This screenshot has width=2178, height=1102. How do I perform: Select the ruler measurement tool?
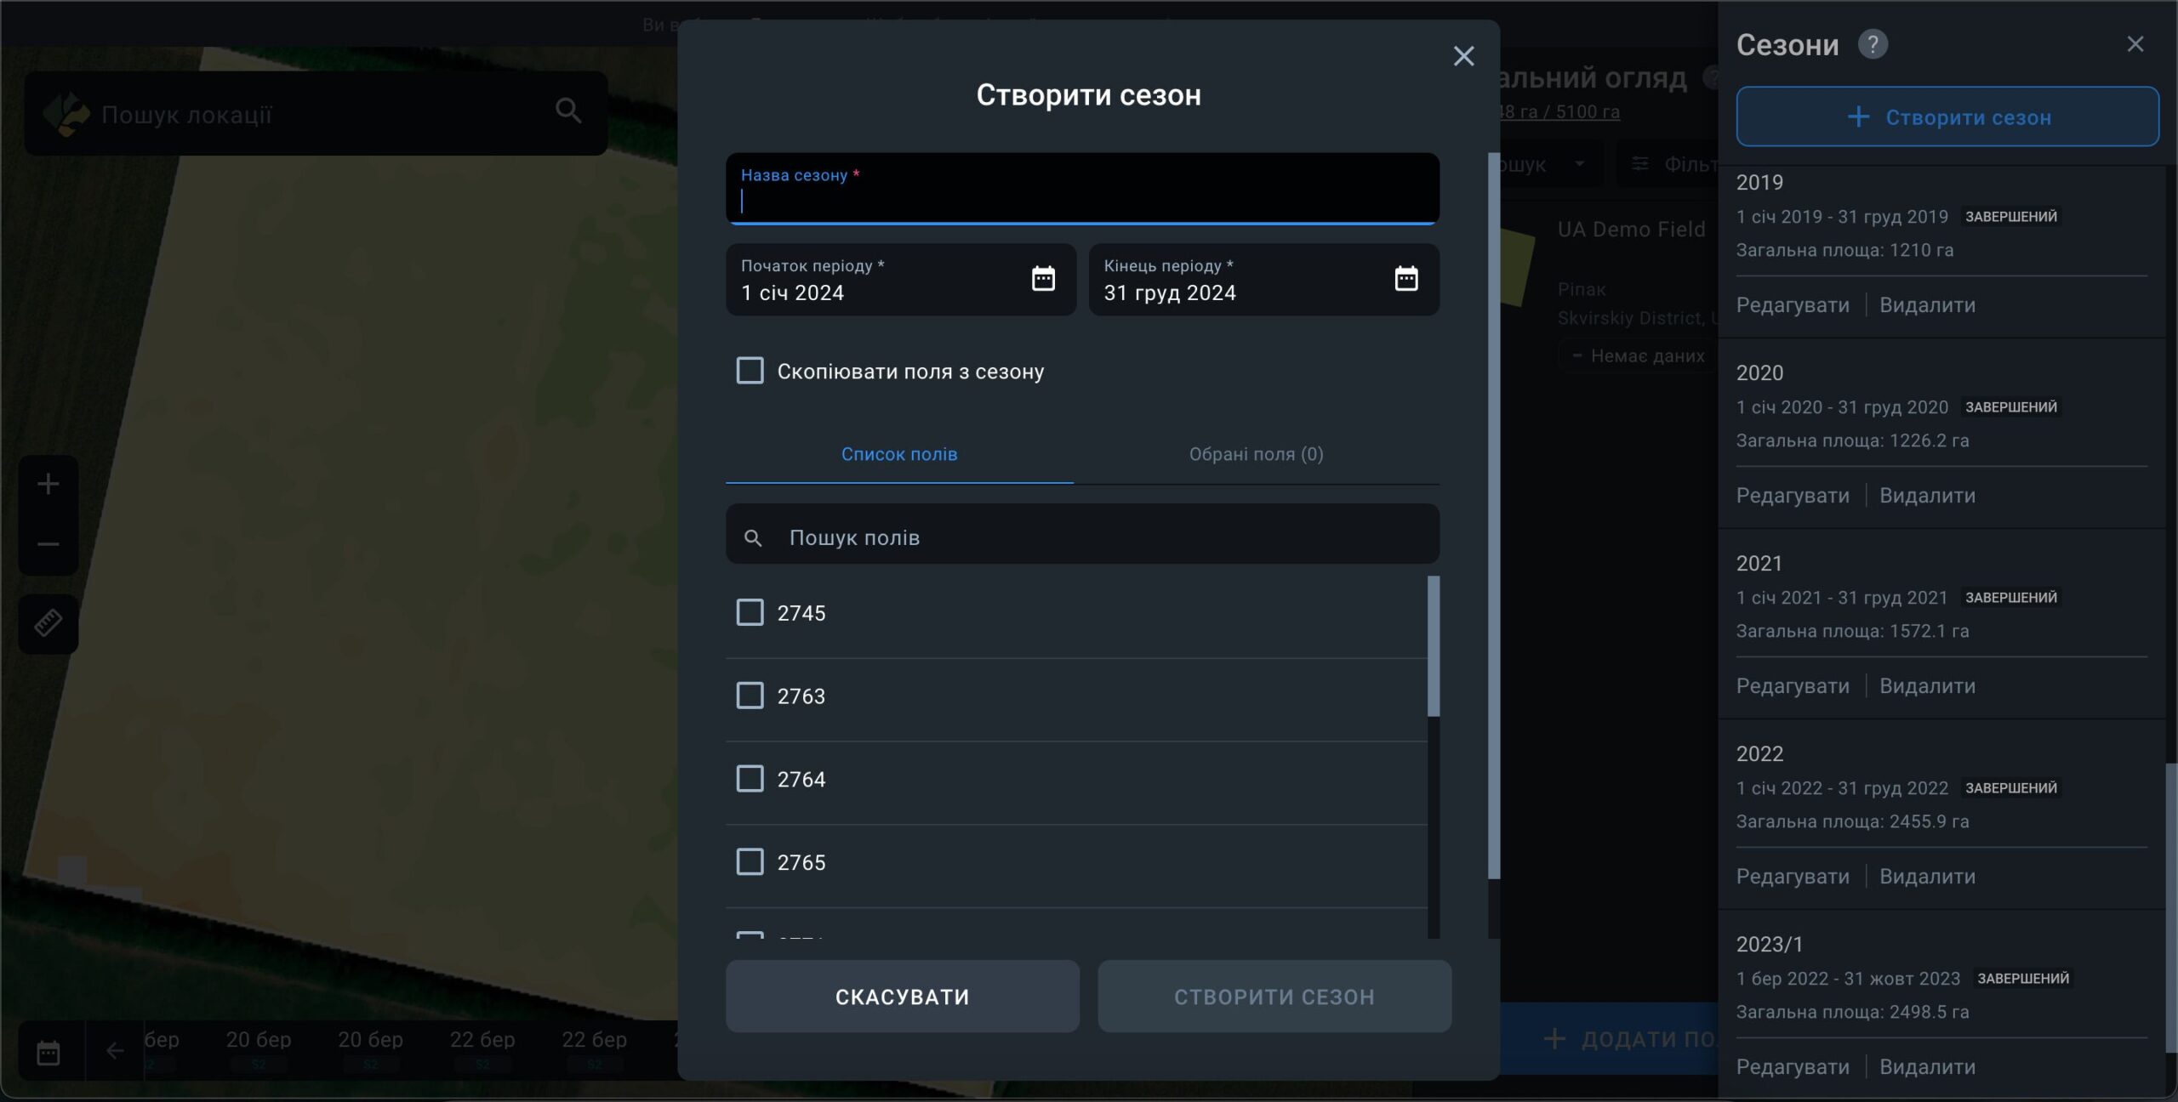[x=48, y=623]
